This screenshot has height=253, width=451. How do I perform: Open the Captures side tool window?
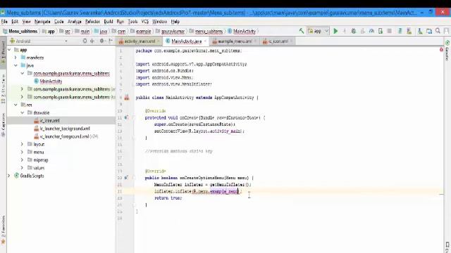[3, 125]
